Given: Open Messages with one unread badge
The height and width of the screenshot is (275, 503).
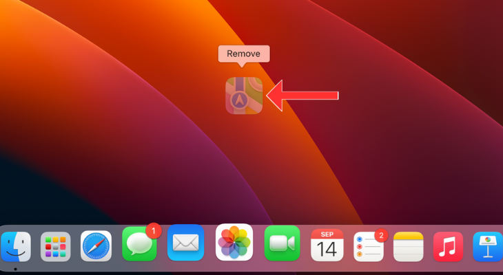Looking at the screenshot, I should [x=140, y=243].
